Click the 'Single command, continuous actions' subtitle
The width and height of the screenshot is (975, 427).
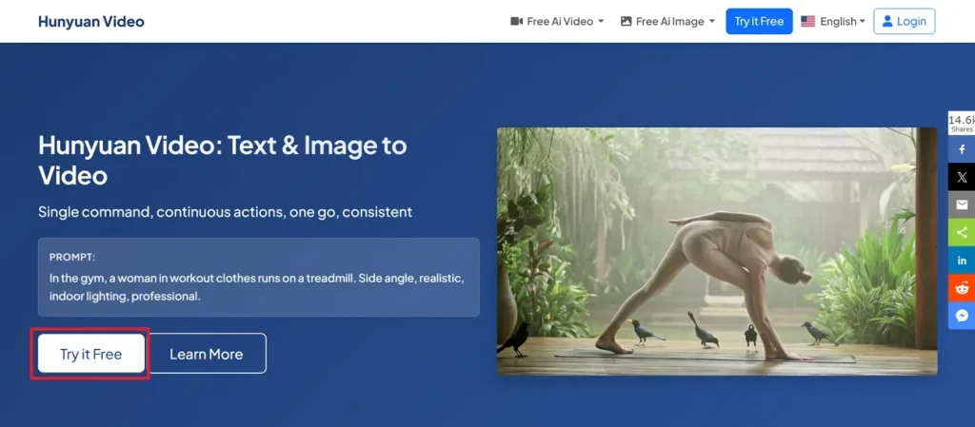tap(225, 212)
